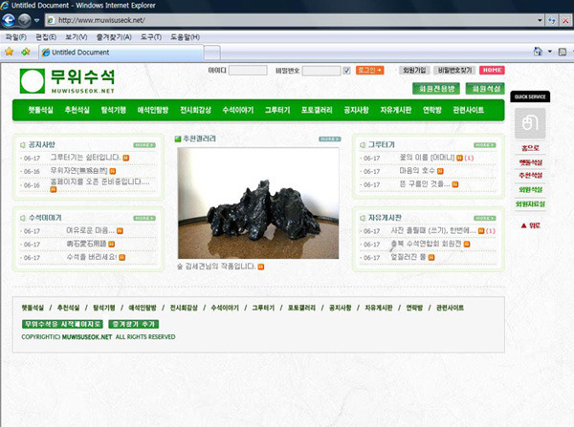Click the pink HOME button
The height and width of the screenshot is (427, 574).
492,70
